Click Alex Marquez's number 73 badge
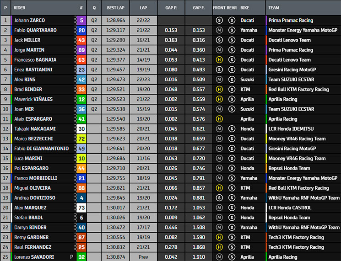 click(81, 208)
